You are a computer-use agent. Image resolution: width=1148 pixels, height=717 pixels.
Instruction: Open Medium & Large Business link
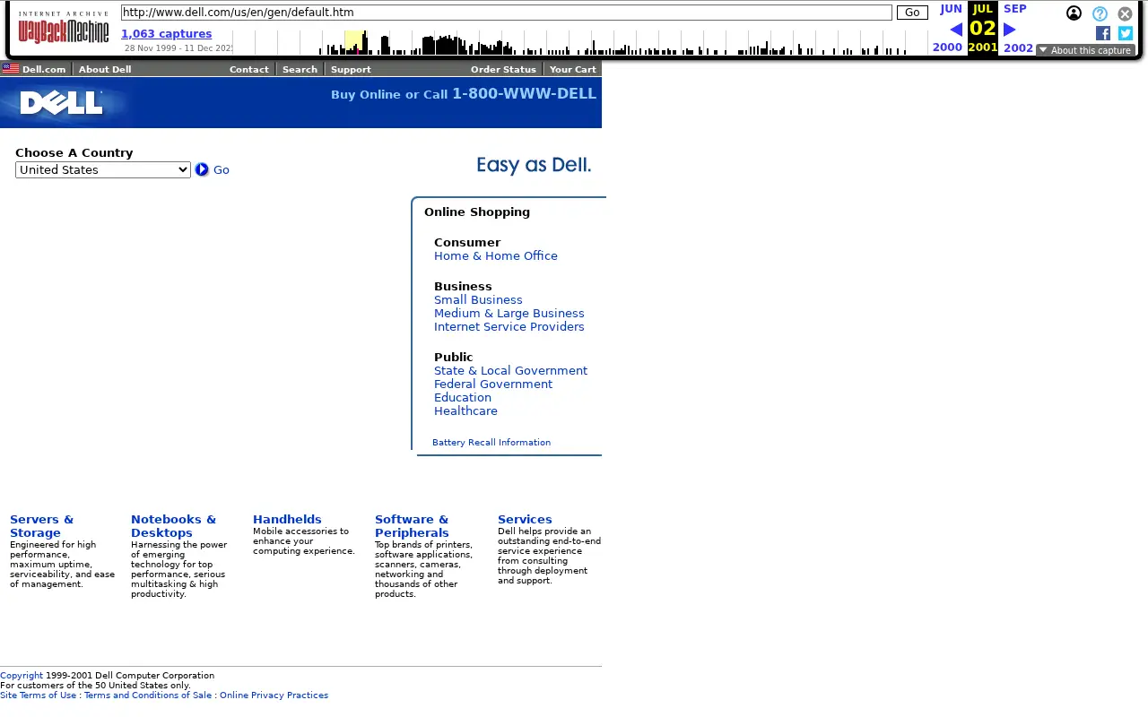coord(509,314)
